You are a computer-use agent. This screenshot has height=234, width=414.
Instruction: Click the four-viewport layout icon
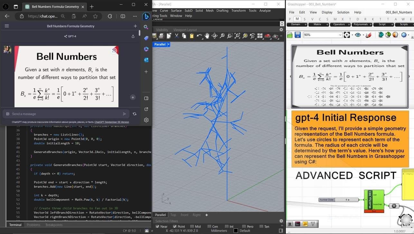260,36
